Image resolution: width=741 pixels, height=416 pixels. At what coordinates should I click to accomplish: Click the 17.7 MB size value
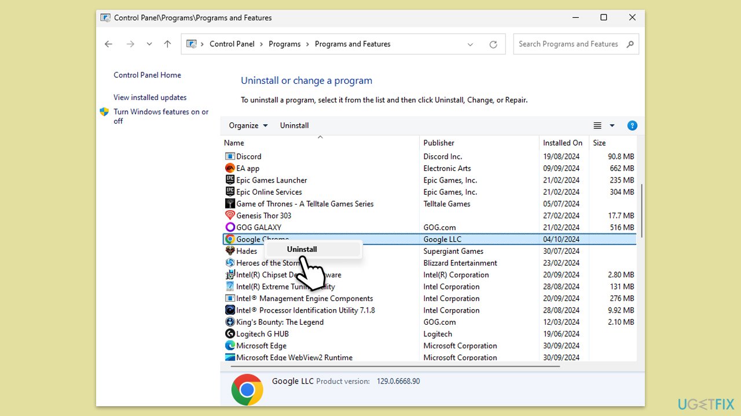click(x=621, y=216)
